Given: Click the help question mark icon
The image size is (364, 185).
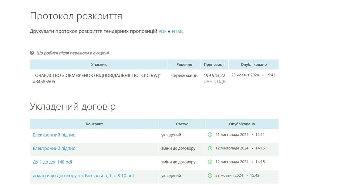Looking at the screenshot, I should tap(32, 52).
